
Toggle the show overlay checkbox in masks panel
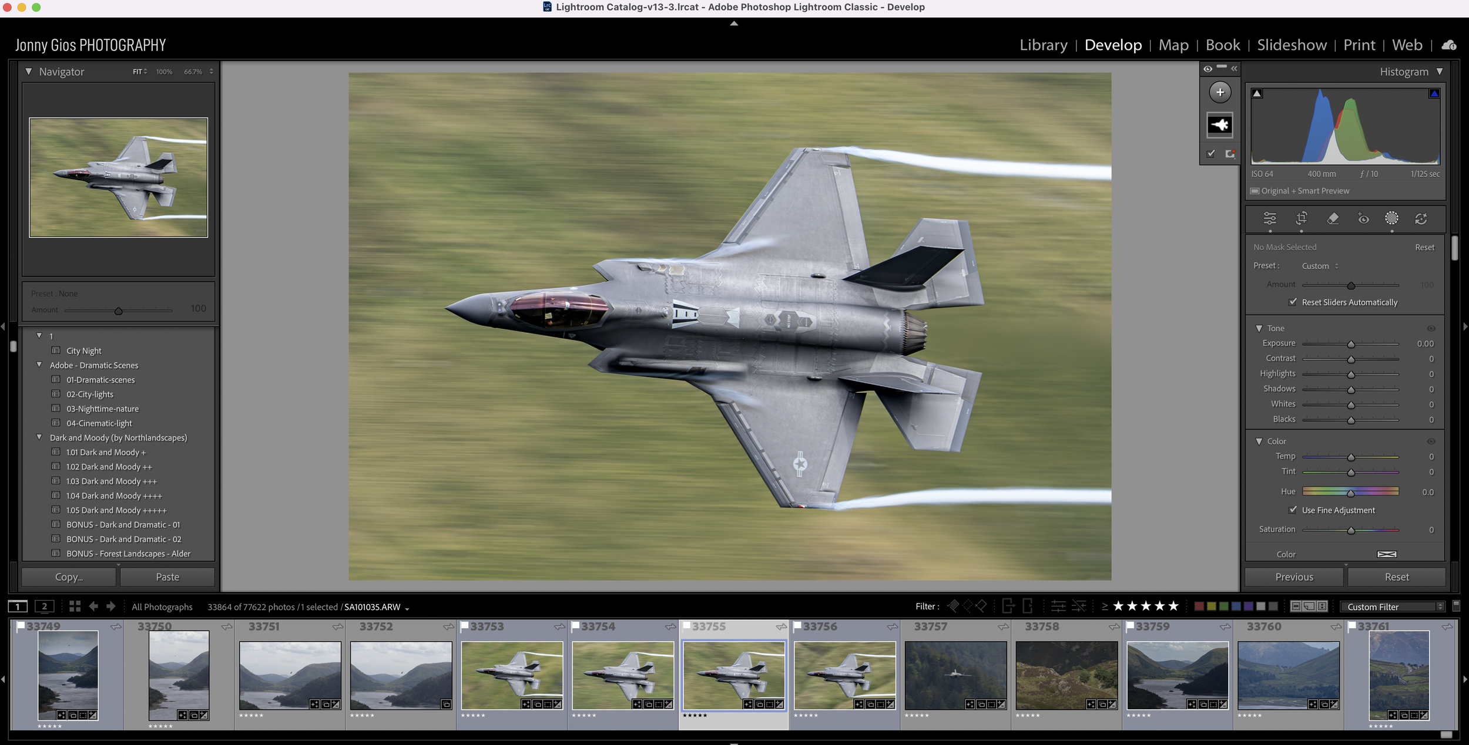coord(1210,154)
